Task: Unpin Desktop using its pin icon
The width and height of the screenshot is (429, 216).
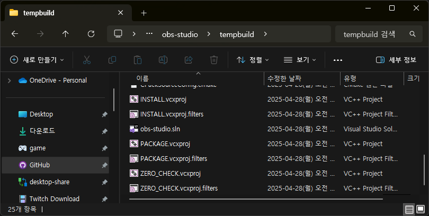Action: [x=104, y=114]
